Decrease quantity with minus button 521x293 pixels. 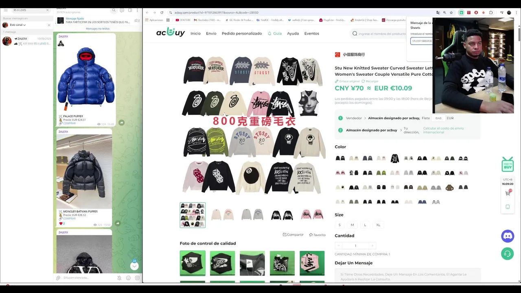pyautogui.click(x=338, y=245)
